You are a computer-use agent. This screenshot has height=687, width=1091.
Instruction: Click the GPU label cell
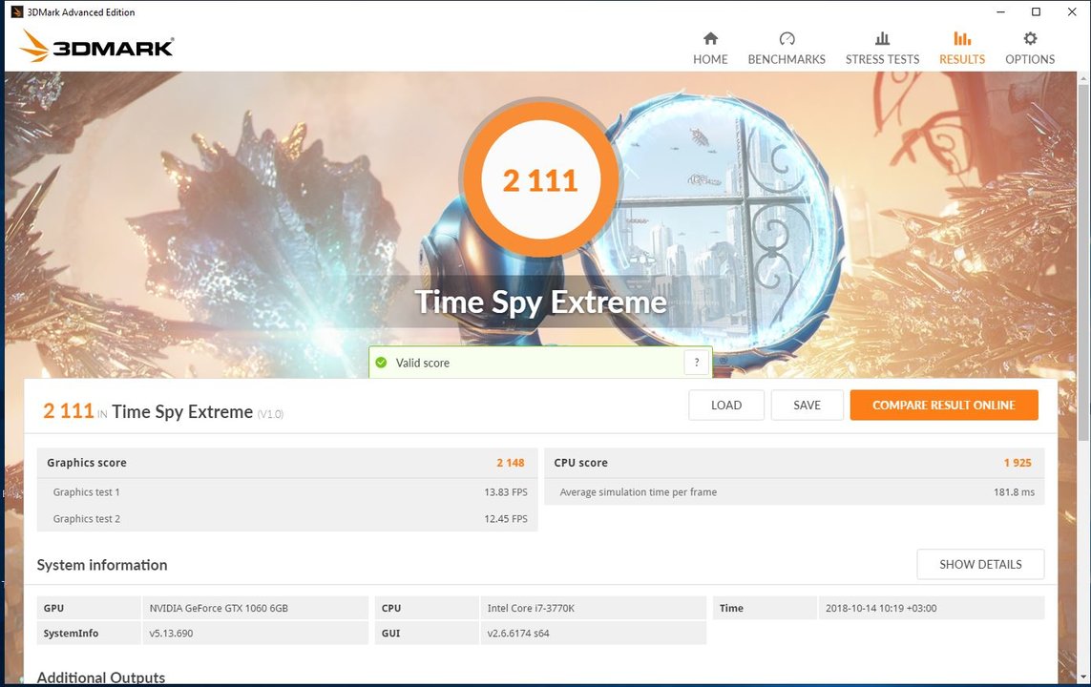[89, 608]
